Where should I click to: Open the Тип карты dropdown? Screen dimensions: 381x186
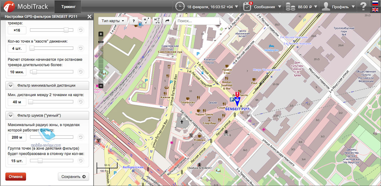113,21
